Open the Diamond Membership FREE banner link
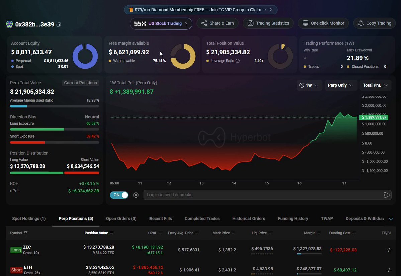 201,10
